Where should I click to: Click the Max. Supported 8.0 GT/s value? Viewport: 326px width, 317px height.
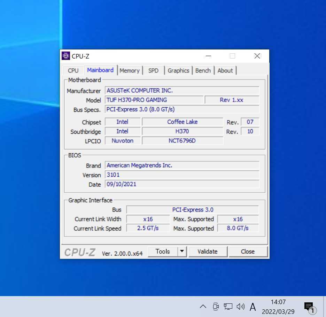(x=238, y=228)
